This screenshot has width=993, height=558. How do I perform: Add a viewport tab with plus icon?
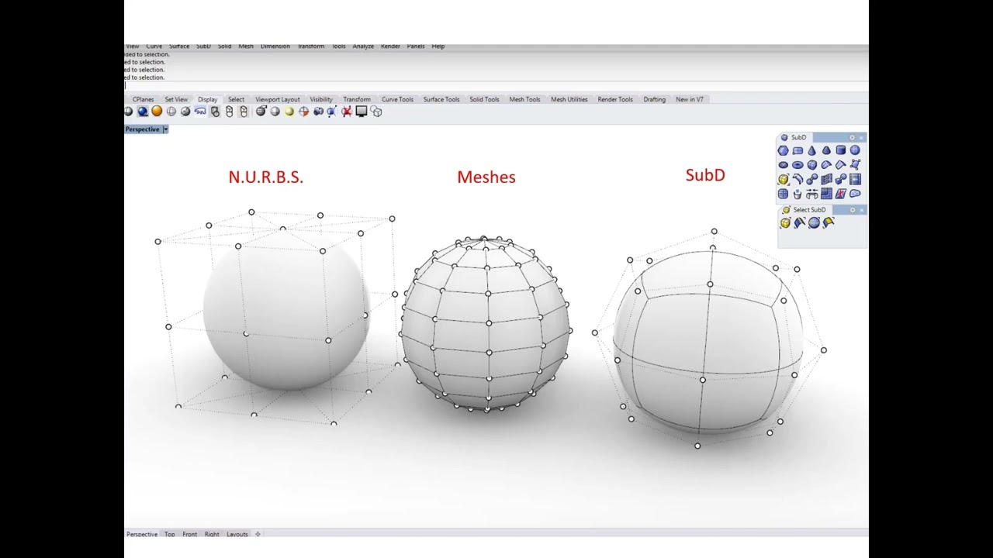[258, 534]
